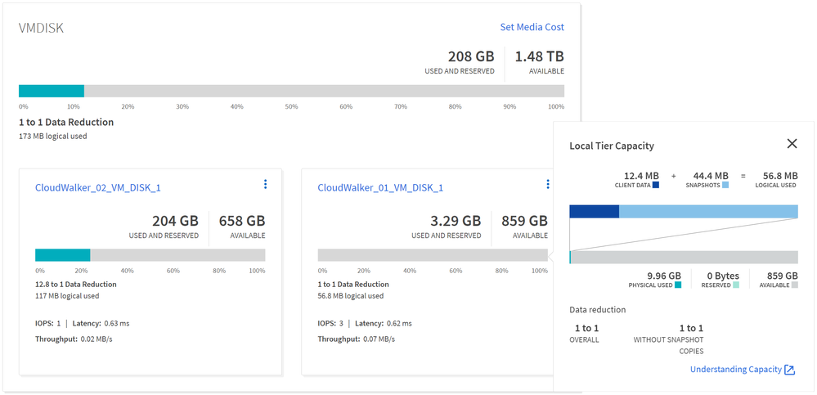Click teal used portion of VMDISK capacity bar
817x395 pixels.
pyautogui.click(x=51, y=91)
